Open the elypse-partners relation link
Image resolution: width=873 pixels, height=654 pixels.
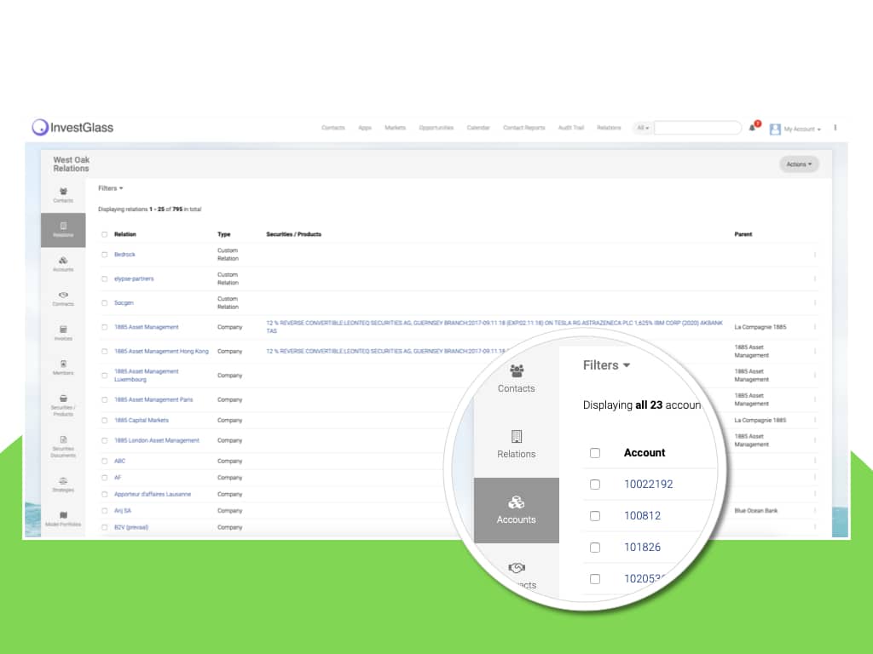(x=134, y=278)
